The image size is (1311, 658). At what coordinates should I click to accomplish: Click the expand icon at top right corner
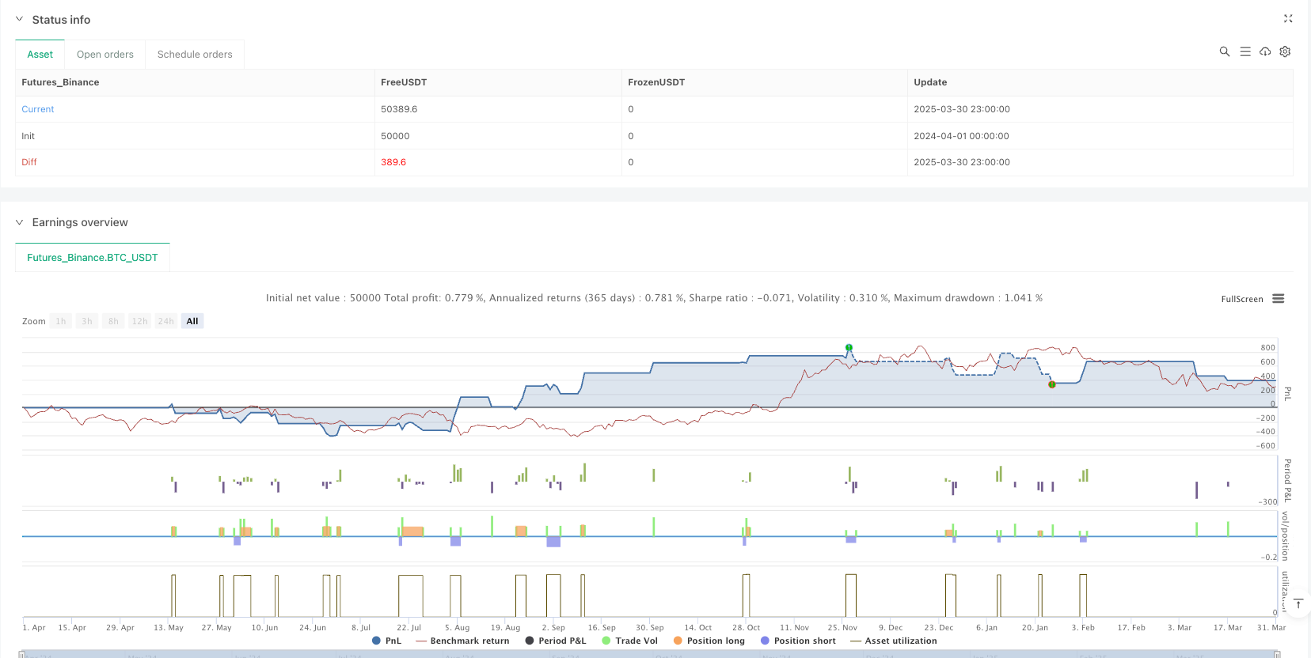[x=1288, y=18]
